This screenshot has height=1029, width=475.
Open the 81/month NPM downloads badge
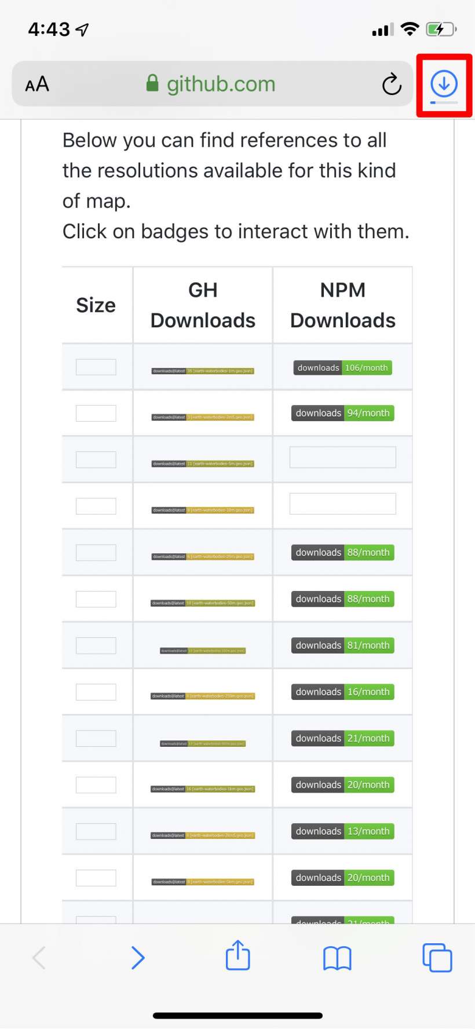[342, 645]
